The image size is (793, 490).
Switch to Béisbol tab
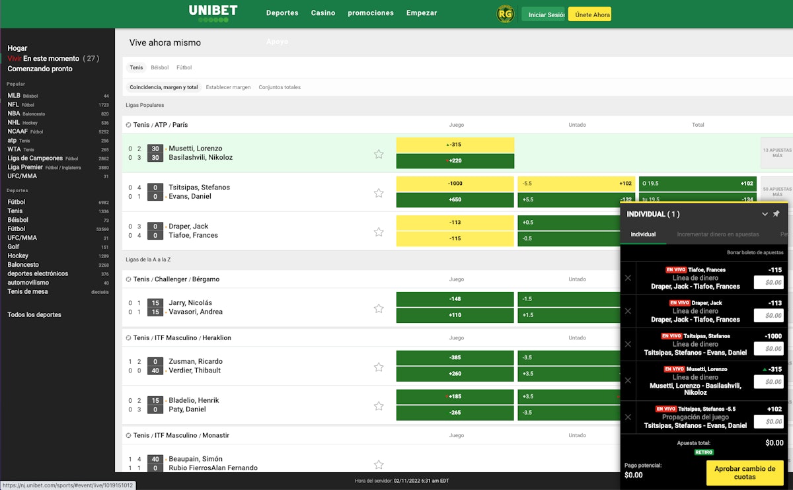[x=159, y=67]
